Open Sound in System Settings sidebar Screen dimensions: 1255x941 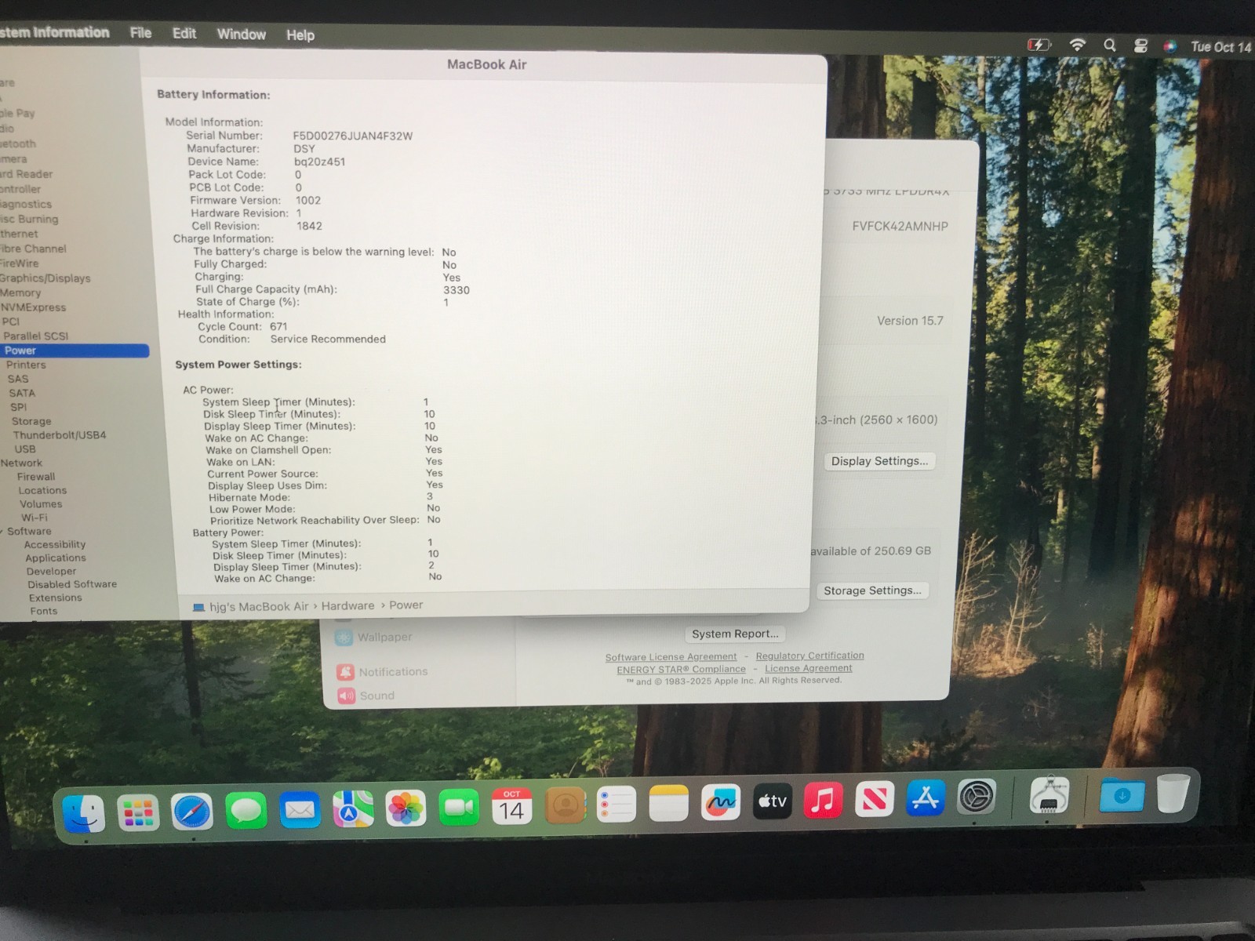tap(366, 696)
